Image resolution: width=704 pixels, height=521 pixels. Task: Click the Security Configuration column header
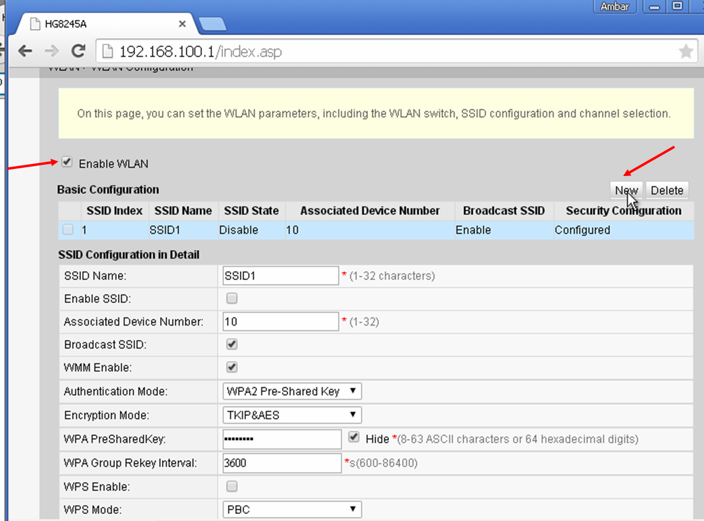click(624, 211)
